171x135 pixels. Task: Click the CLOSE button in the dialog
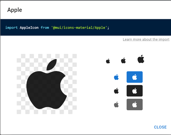[x=160, y=127]
